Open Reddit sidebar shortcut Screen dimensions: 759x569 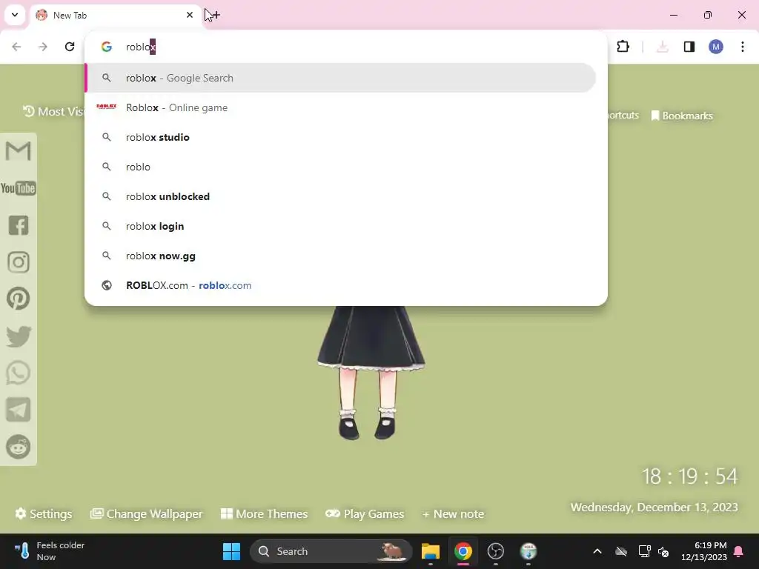(x=19, y=447)
